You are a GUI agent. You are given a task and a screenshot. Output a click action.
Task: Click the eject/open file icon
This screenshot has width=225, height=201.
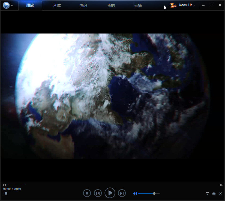pos(214,193)
